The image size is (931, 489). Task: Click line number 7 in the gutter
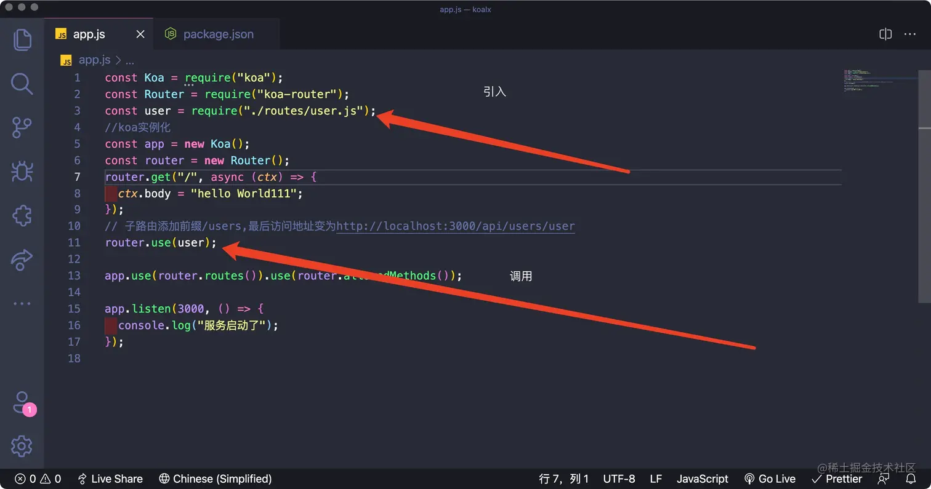pos(77,177)
